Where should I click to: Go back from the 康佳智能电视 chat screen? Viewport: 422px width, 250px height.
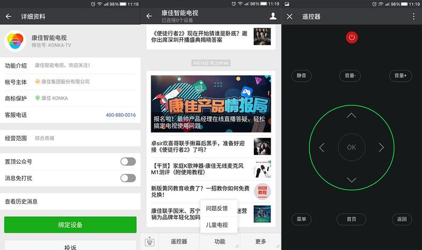point(149,16)
